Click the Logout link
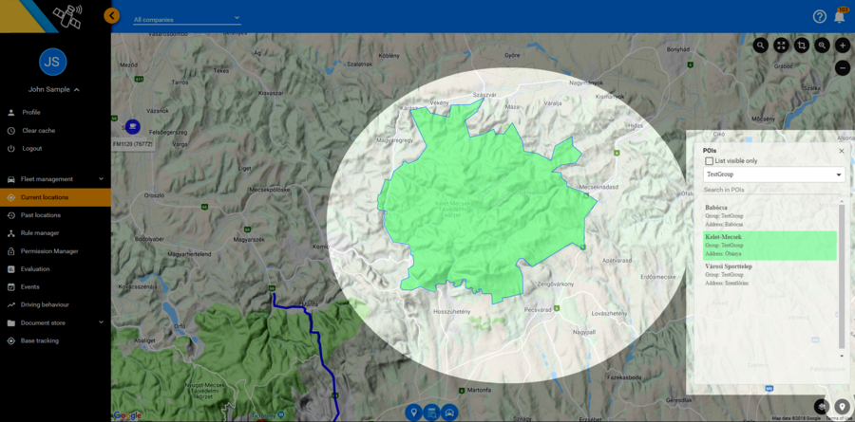 pos(31,149)
